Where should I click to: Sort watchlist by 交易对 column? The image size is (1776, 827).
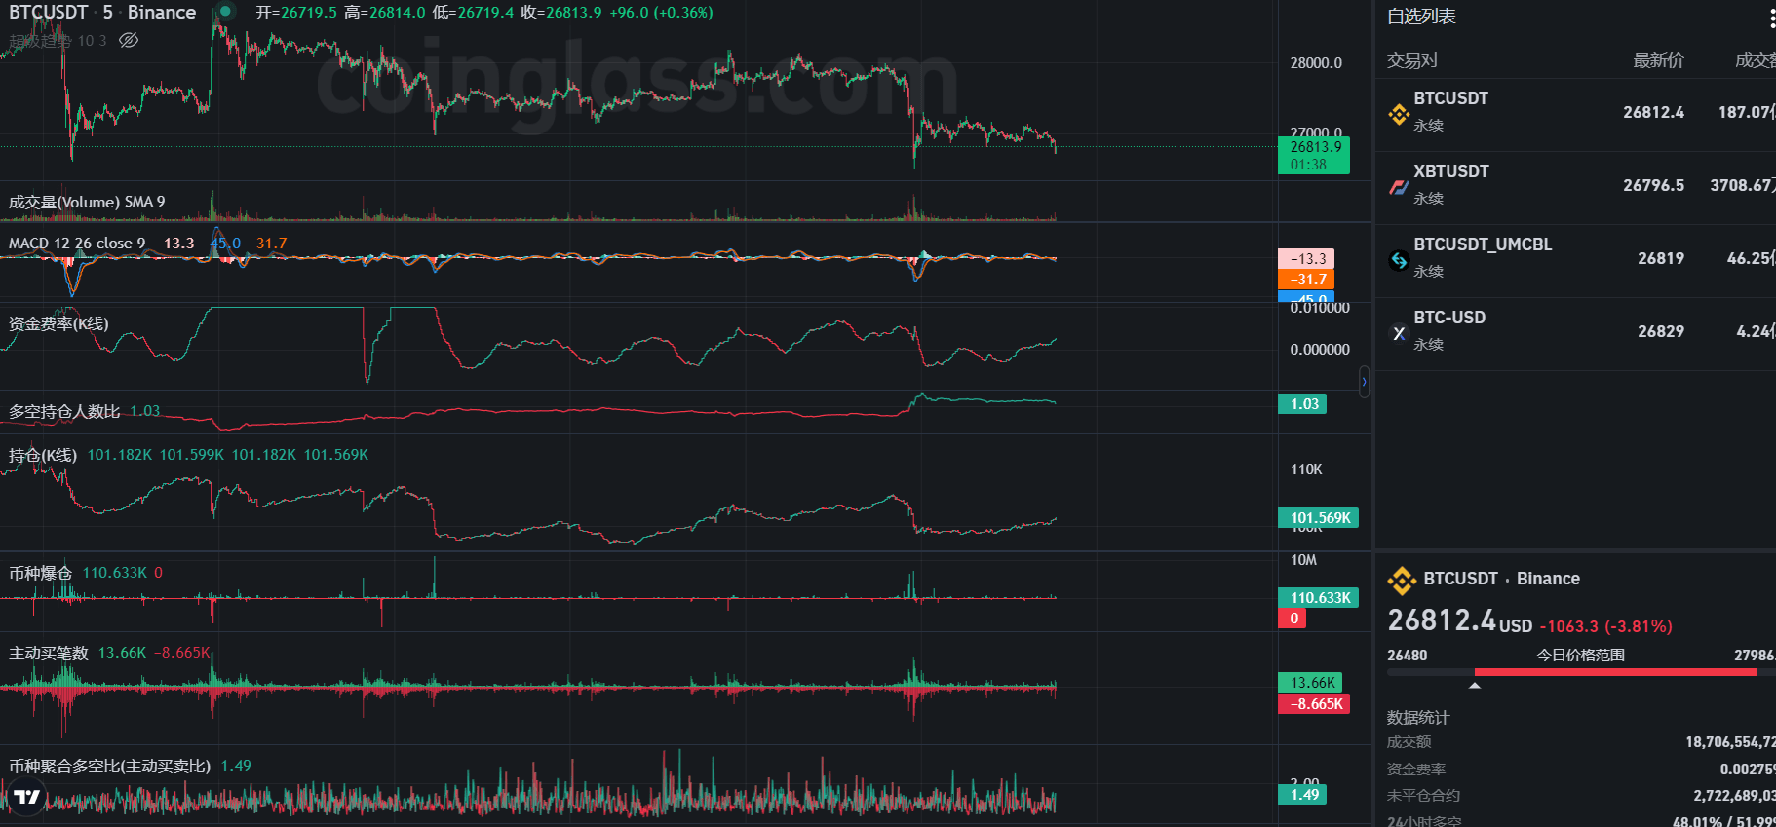pos(1412,60)
